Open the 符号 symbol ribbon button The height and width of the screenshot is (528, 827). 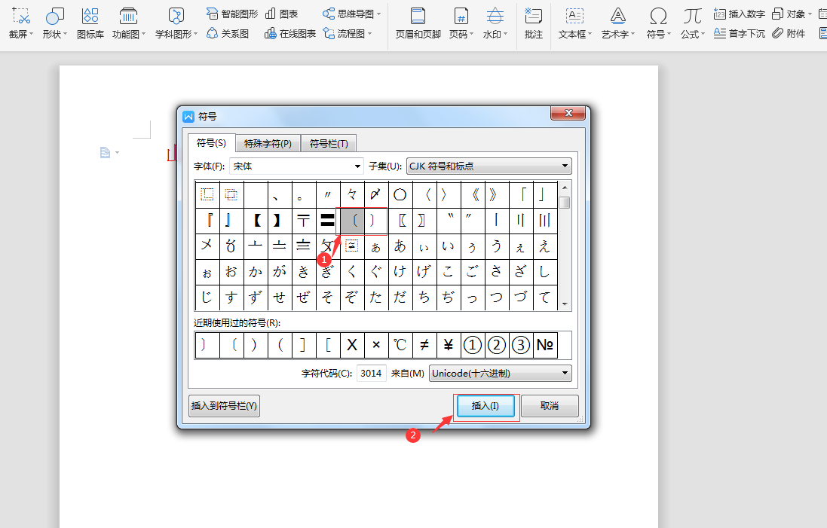tap(658, 23)
